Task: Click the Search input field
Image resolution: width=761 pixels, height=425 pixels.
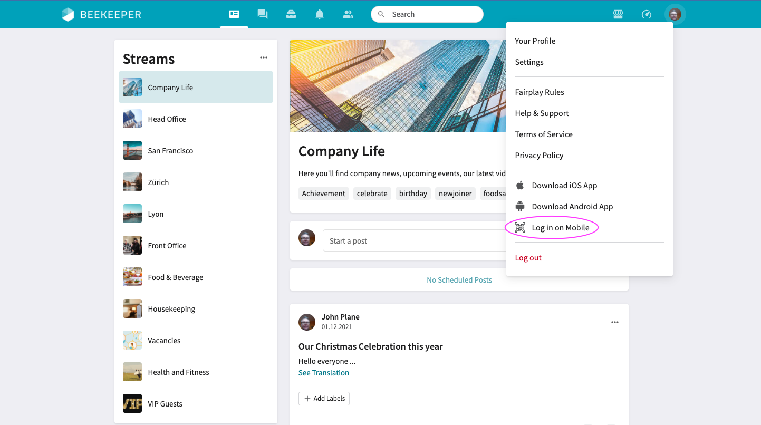Action: click(427, 14)
